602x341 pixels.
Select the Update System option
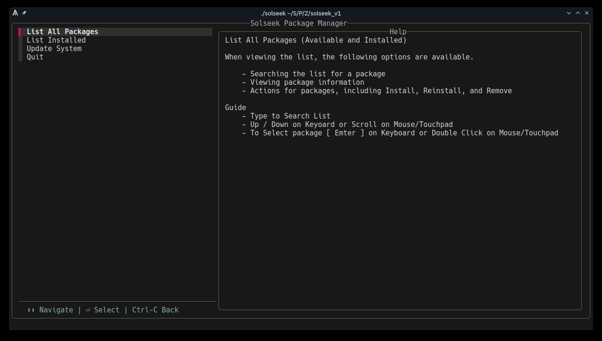(x=54, y=49)
